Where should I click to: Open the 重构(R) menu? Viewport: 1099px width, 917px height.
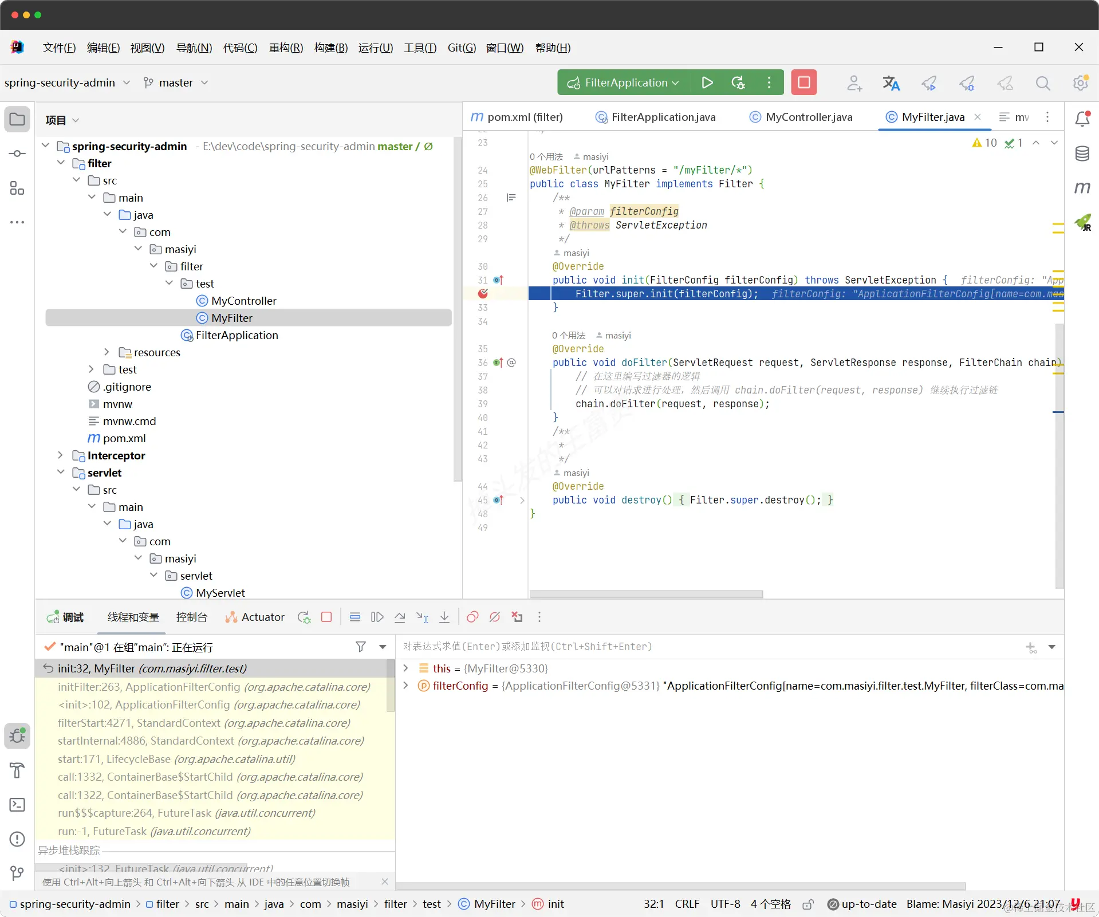[x=286, y=48]
